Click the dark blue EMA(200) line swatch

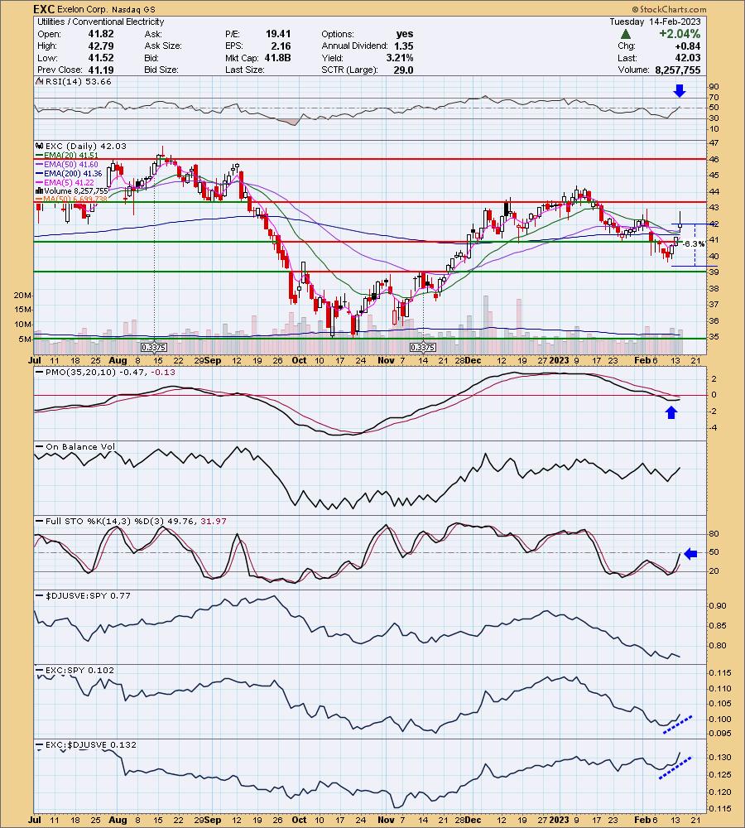[40, 173]
